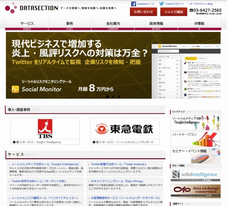The width and height of the screenshot is (227, 206).
Task: Select the third banner carousel dot
Action: [119, 96]
